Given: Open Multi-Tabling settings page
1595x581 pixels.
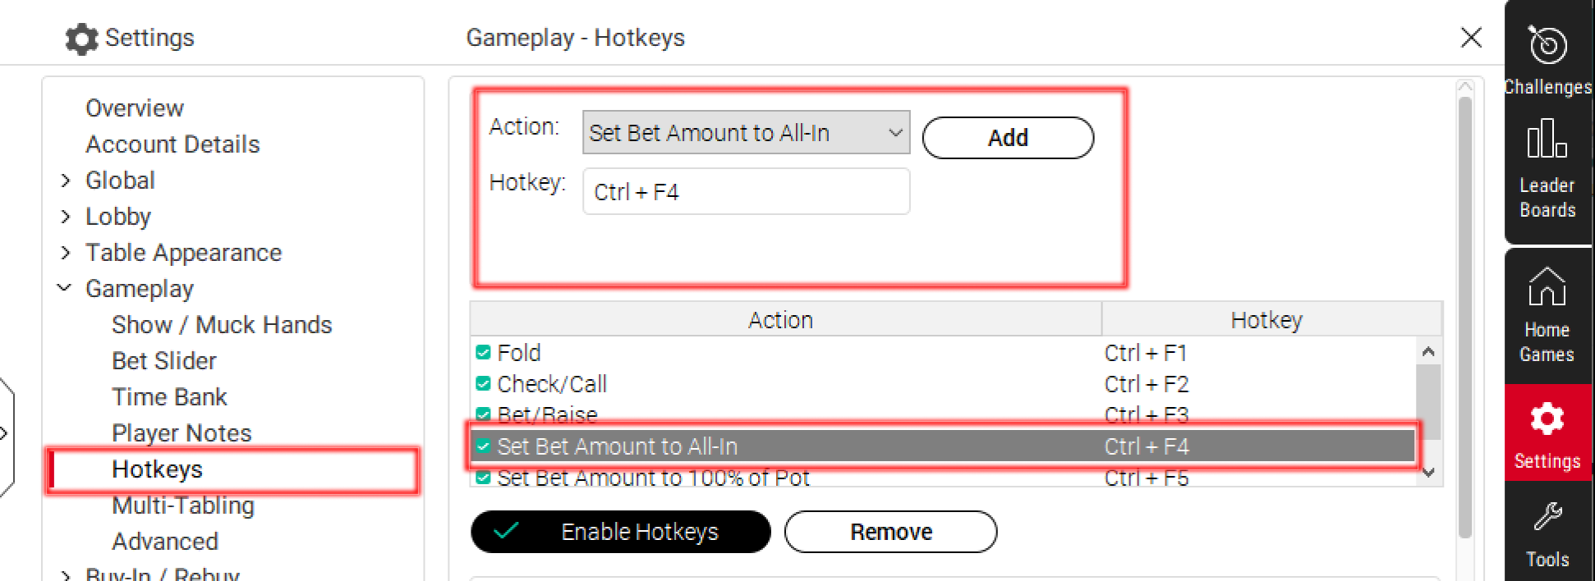Looking at the screenshot, I should [183, 506].
